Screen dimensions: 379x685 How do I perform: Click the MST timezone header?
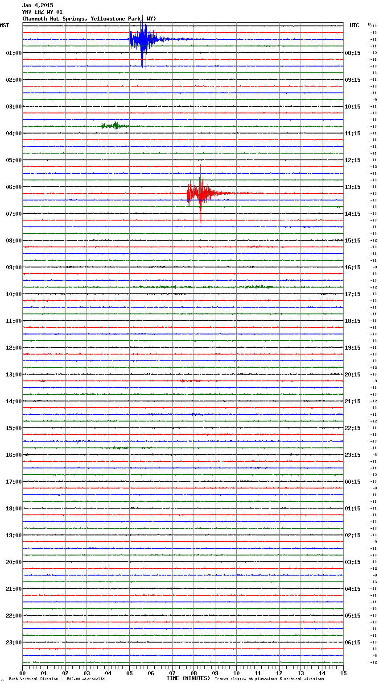coord(4,25)
